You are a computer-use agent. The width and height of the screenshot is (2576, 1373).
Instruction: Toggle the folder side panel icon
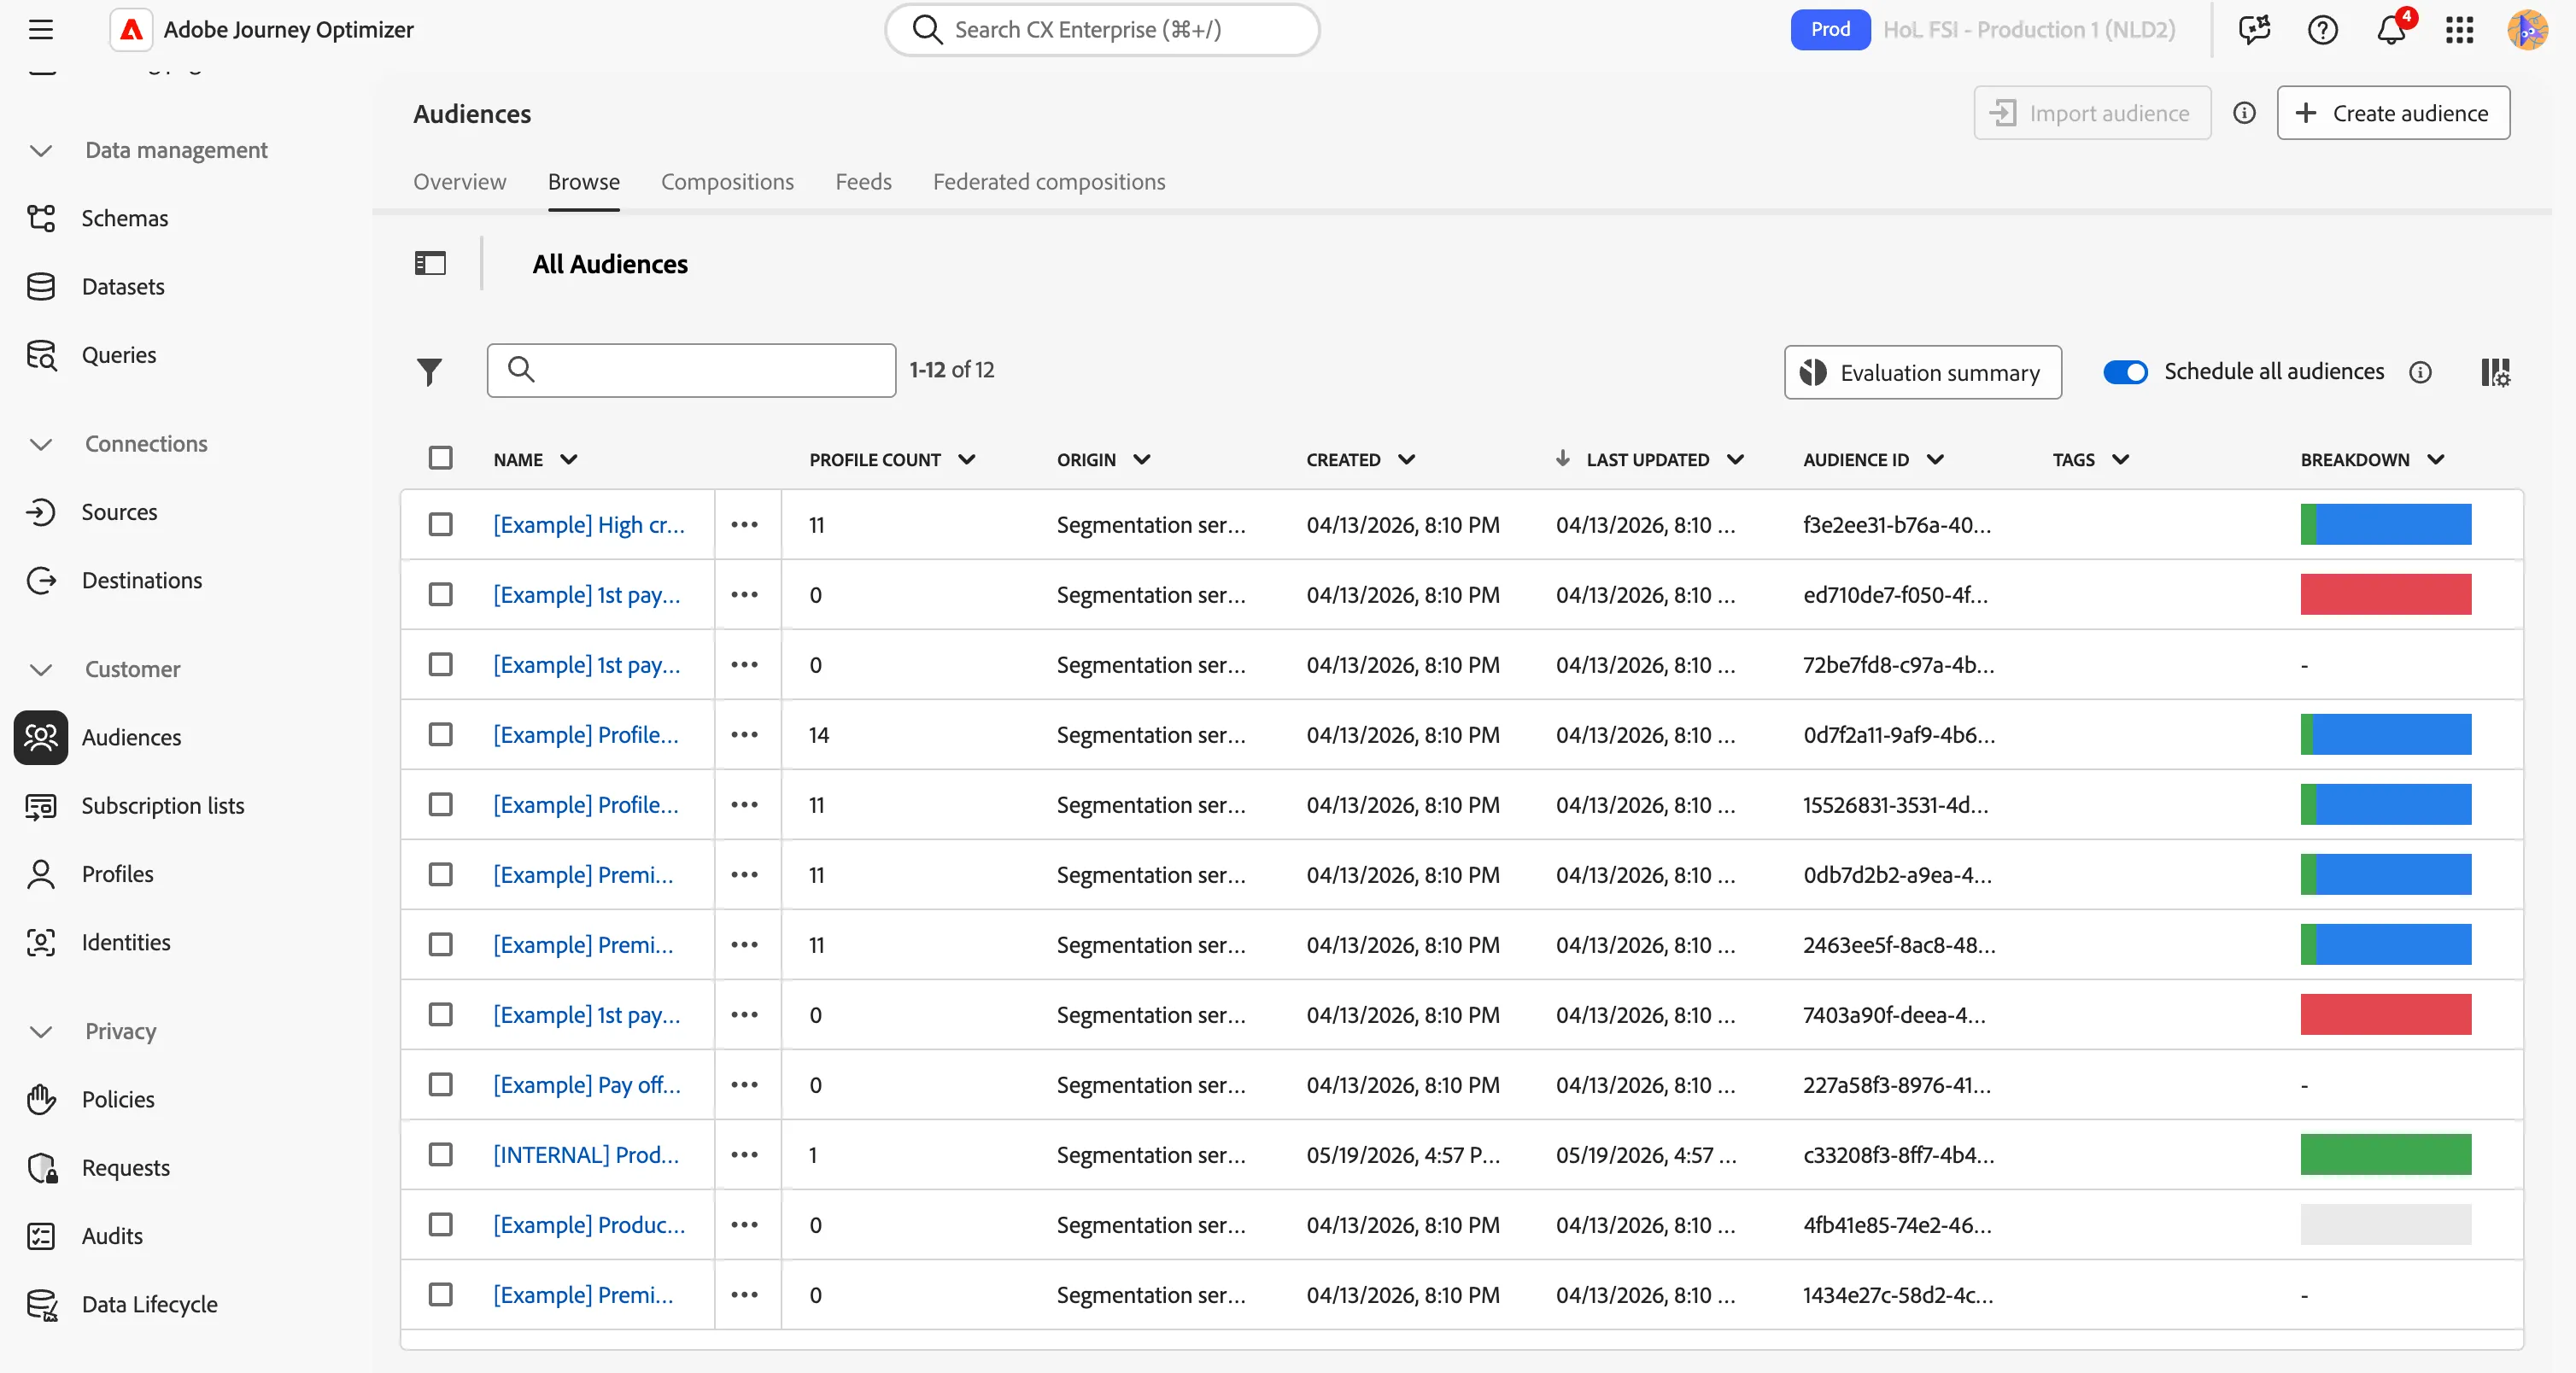click(x=430, y=264)
